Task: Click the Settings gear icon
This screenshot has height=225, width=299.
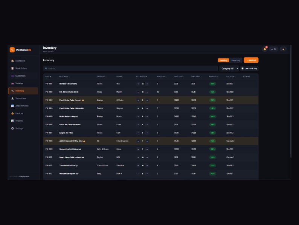Action: [x=12, y=128]
